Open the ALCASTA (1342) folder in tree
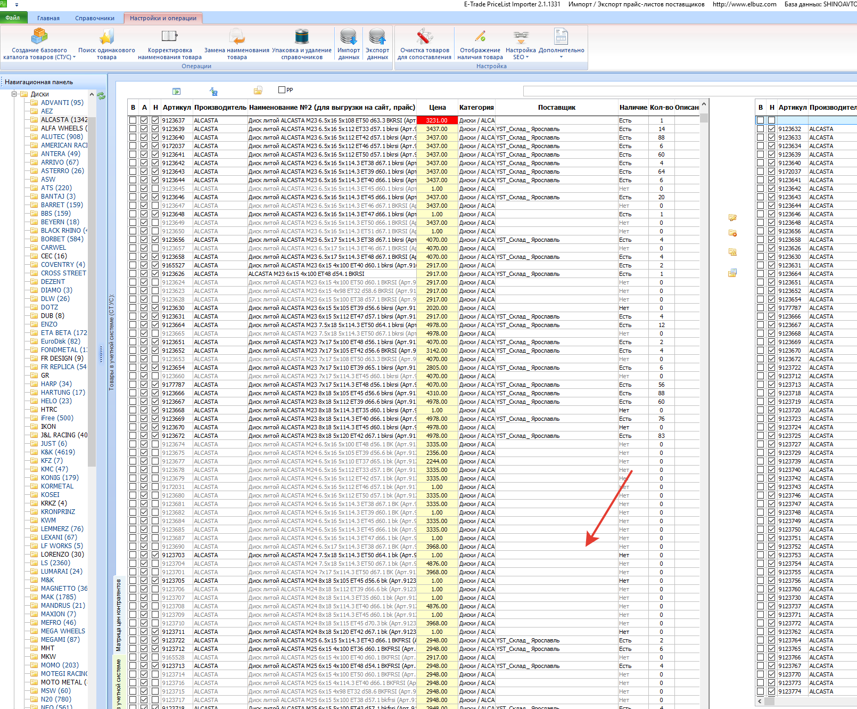 coord(64,120)
